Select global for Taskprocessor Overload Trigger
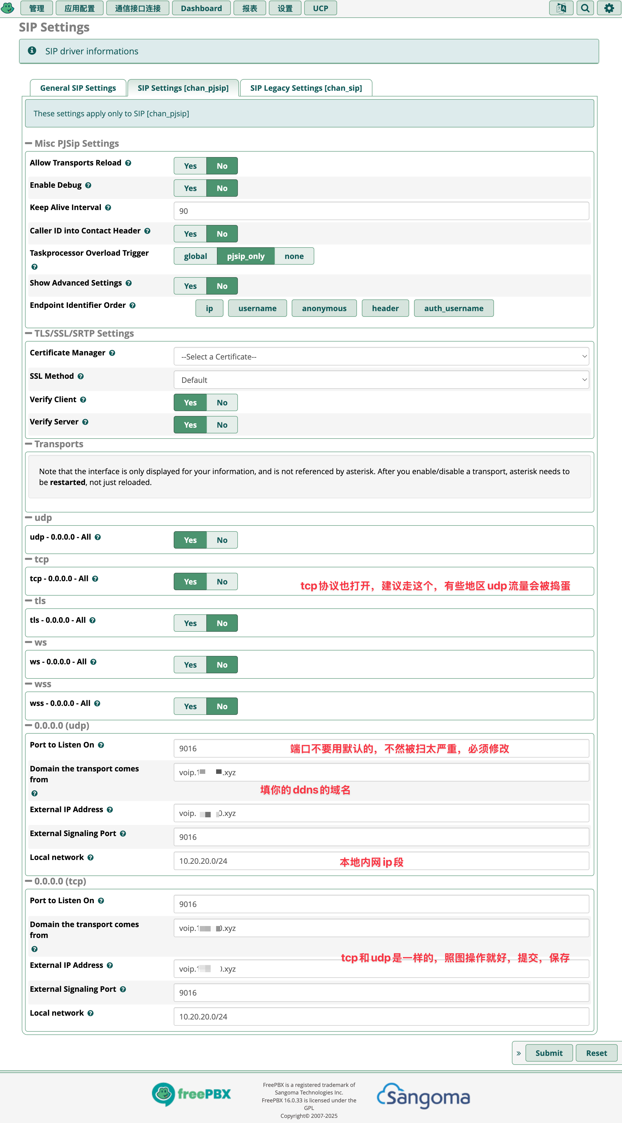This screenshot has width=622, height=1123. 195,256
